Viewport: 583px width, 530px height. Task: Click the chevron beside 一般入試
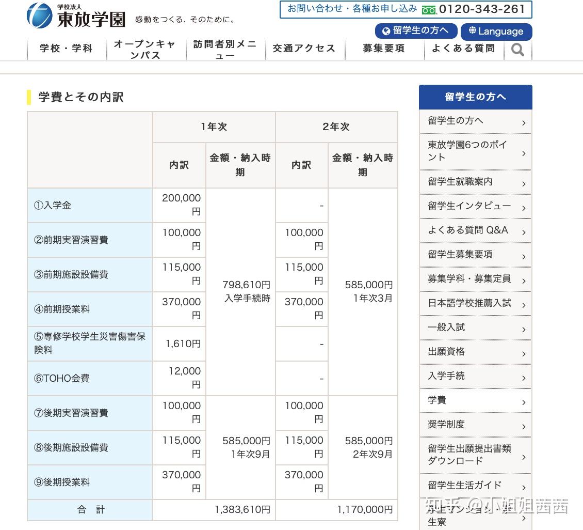(523, 329)
